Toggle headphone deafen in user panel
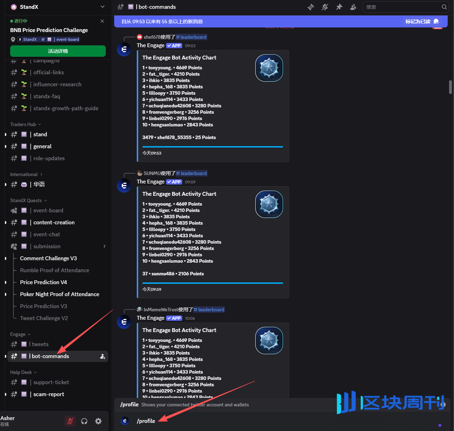 point(84,421)
